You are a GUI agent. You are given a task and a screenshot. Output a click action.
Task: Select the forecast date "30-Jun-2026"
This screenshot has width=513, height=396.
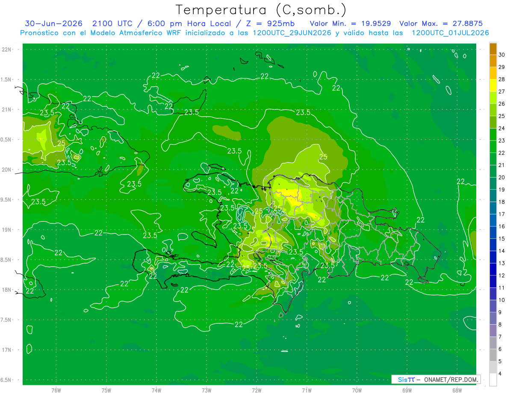pyautogui.click(x=53, y=23)
